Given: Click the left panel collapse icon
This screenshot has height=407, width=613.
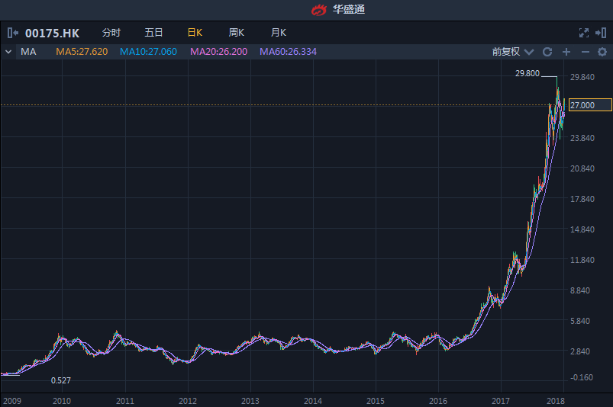Looking at the screenshot, I should tap(13, 33).
